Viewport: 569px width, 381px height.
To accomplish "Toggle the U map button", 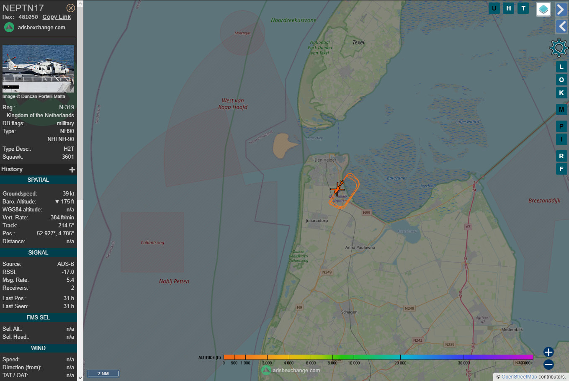I will pyautogui.click(x=494, y=8).
